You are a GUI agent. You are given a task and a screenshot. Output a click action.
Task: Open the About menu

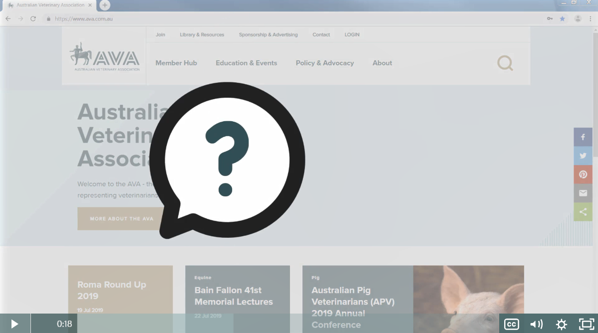click(x=382, y=63)
